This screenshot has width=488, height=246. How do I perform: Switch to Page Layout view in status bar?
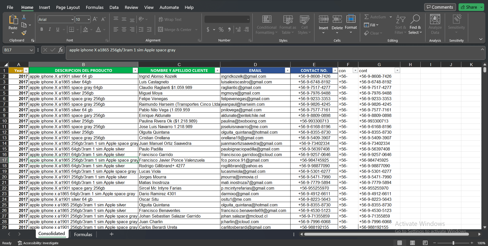coord(413,243)
